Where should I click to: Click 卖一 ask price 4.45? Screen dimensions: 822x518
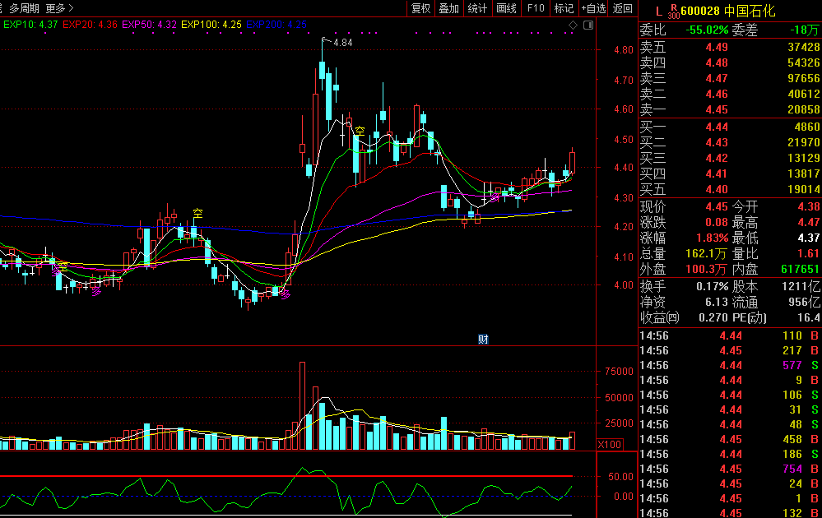(717, 110)
